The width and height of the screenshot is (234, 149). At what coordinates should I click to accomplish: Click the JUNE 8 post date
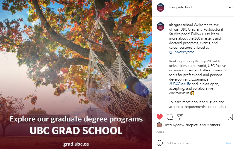click(x=160, y=132)
